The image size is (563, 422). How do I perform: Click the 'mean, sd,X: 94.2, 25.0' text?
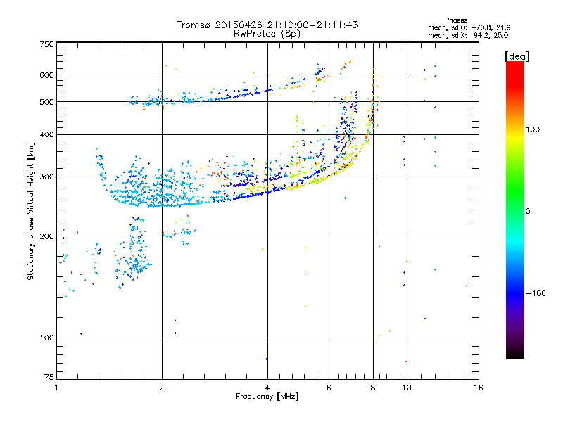point(468,35)
